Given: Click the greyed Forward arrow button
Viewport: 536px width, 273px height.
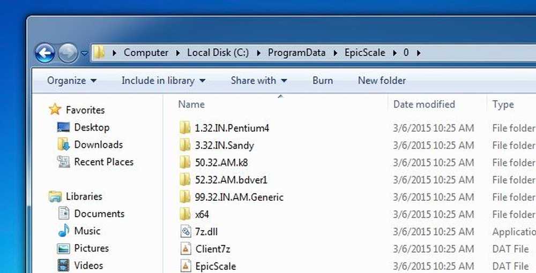Looking at the screenshot, I should point(68,53).
